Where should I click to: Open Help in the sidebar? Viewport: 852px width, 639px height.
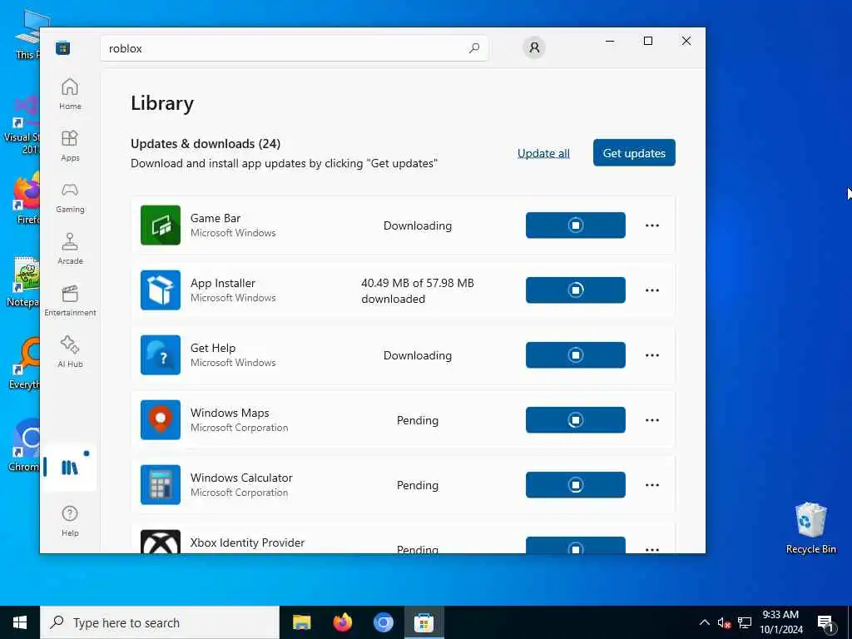[x=70, y=521]
